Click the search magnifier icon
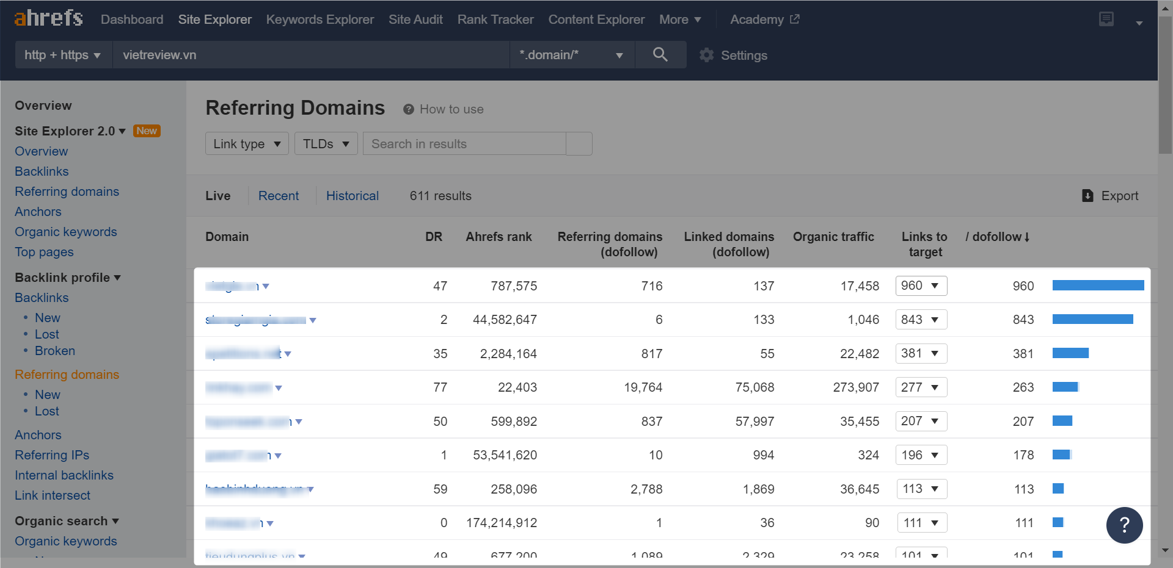The height and width of the screenshot is (568, 1173). tap(660, 55)
